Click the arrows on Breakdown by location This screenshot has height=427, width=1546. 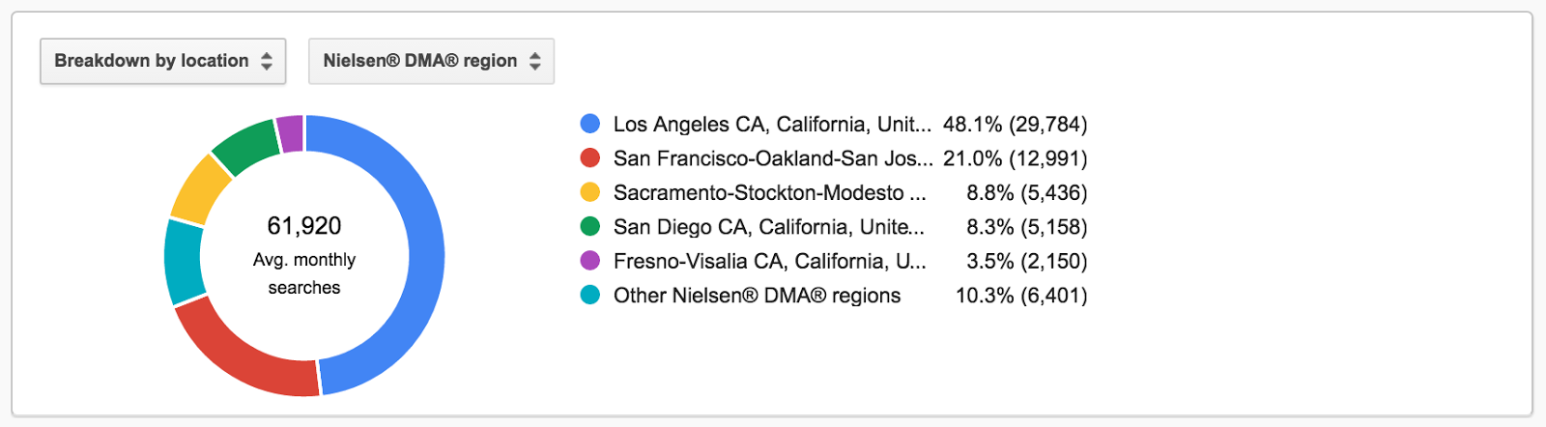pos(267,61)
